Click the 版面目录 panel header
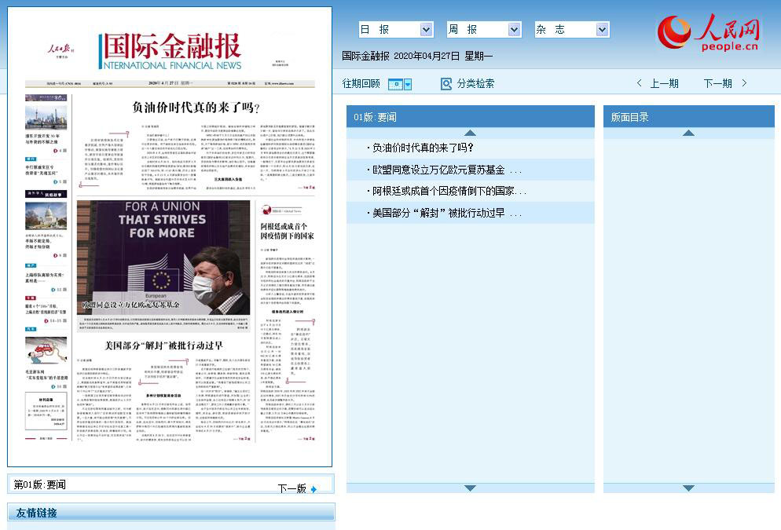Viewport: 781px width, 530px height. [x=688, y=117]
